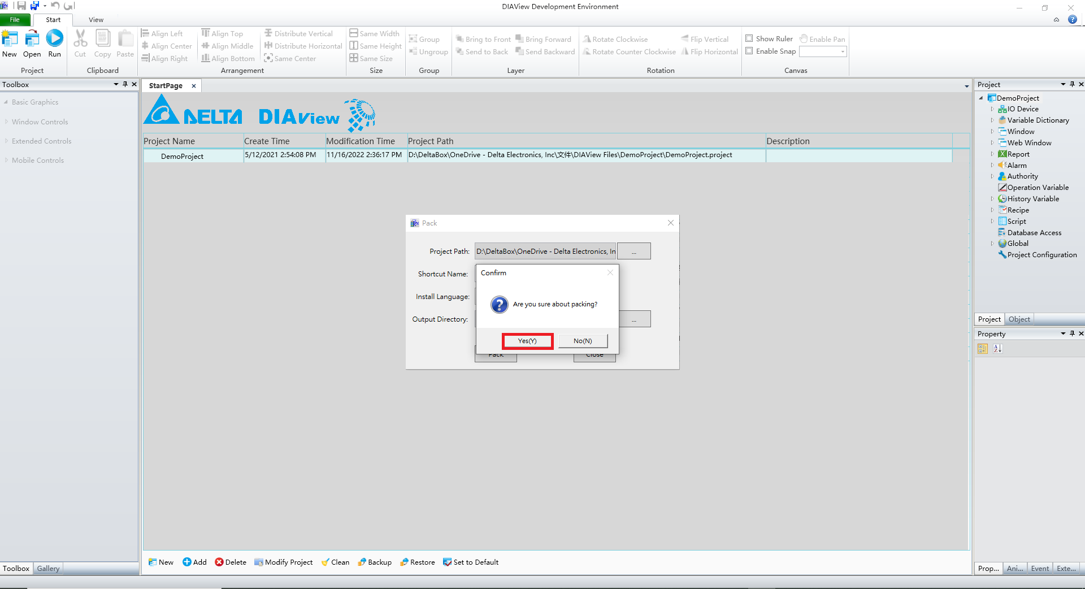Viewport: 1085px width, 589px height.
Task: Click the help question mark icon
Action: [x=1072, y=19]
